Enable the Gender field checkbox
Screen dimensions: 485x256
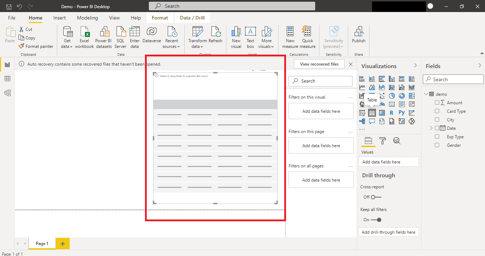click(x=437, y=145)
